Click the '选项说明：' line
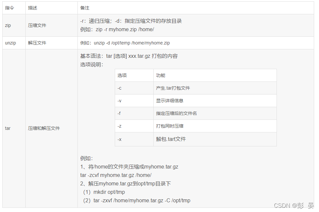 [92, 65]
